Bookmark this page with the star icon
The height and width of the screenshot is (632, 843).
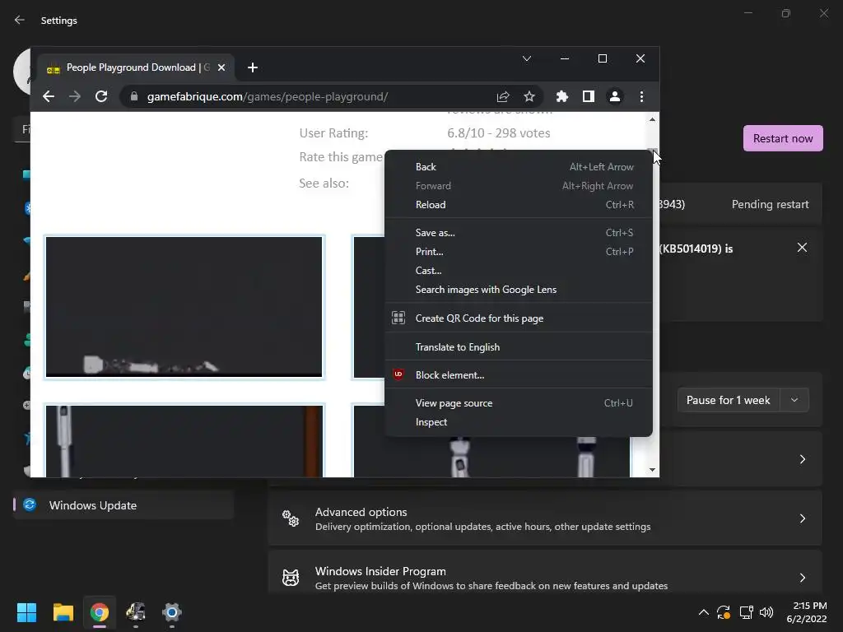tap(529, 97)
